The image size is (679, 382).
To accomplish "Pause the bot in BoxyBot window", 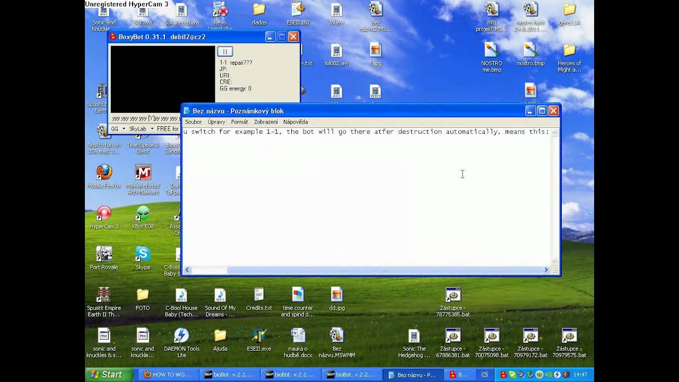I will pos(225,51).
